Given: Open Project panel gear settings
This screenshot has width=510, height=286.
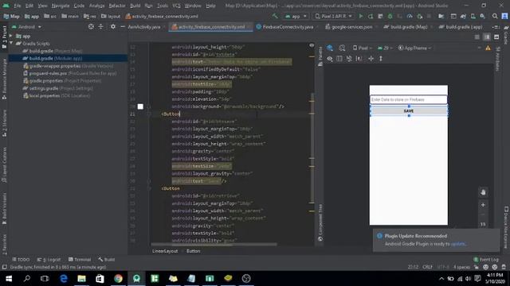Looking at the screenshot, I should click(113, 26).
